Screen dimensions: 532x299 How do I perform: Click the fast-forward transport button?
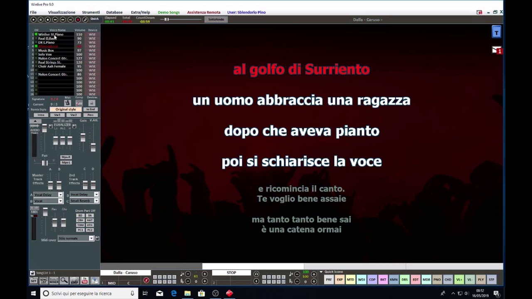(x=63, y=20)
